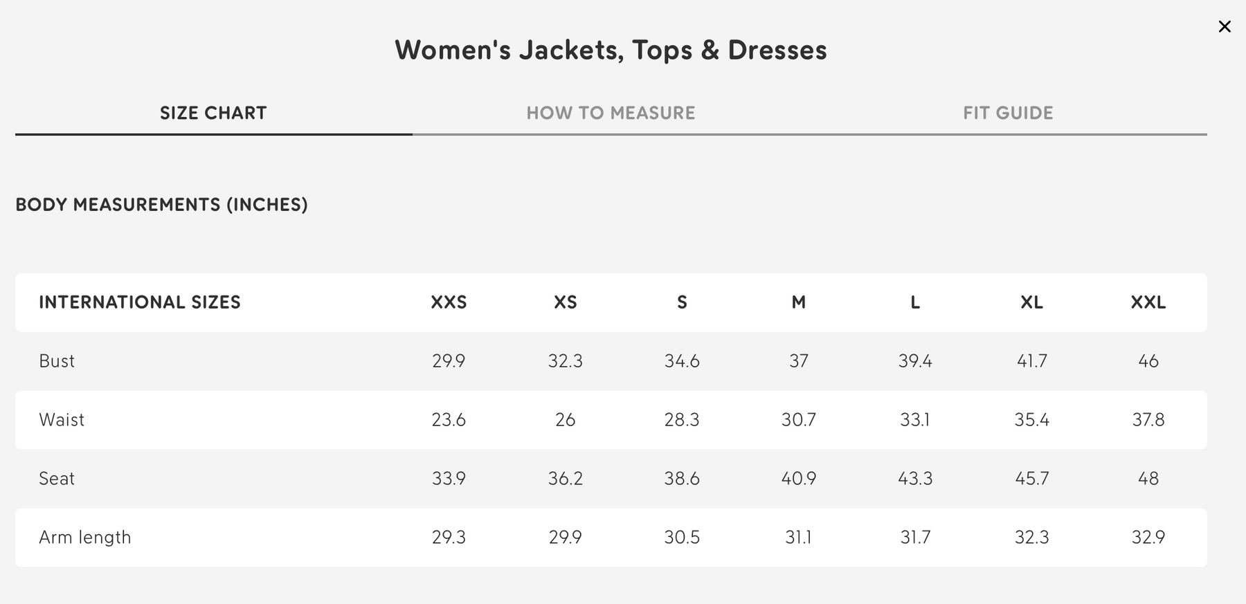Select the XXL size column header

1148,302
